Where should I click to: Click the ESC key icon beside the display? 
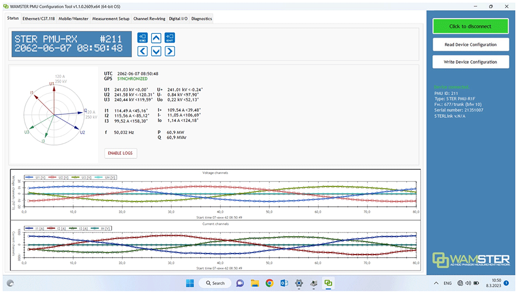(x=143, y=38)
